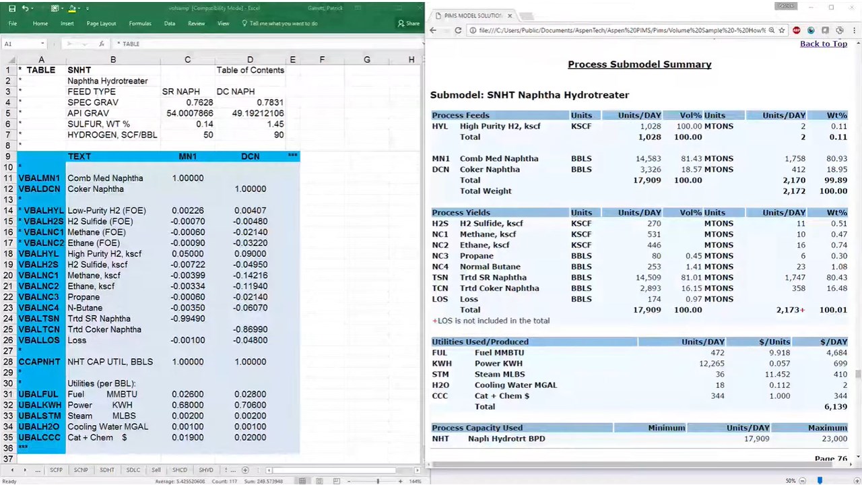Select the CCAPNHT cell in column A
This screenshot has height=485, width=862.
[x=41, y=362]
